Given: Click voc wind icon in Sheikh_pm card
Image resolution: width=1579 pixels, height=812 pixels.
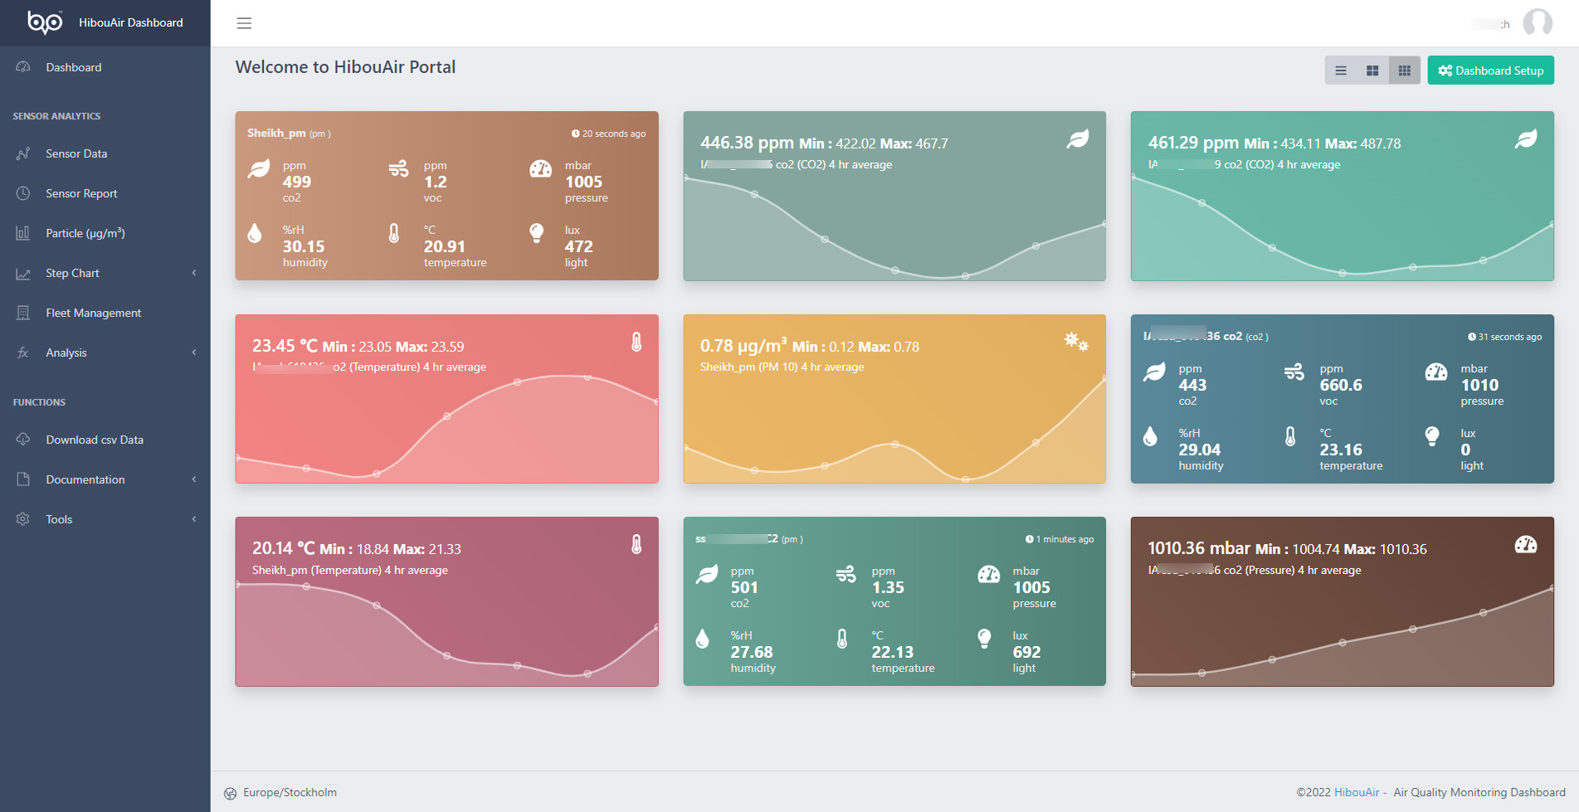Looking at the screenshot, I should 398,169.
